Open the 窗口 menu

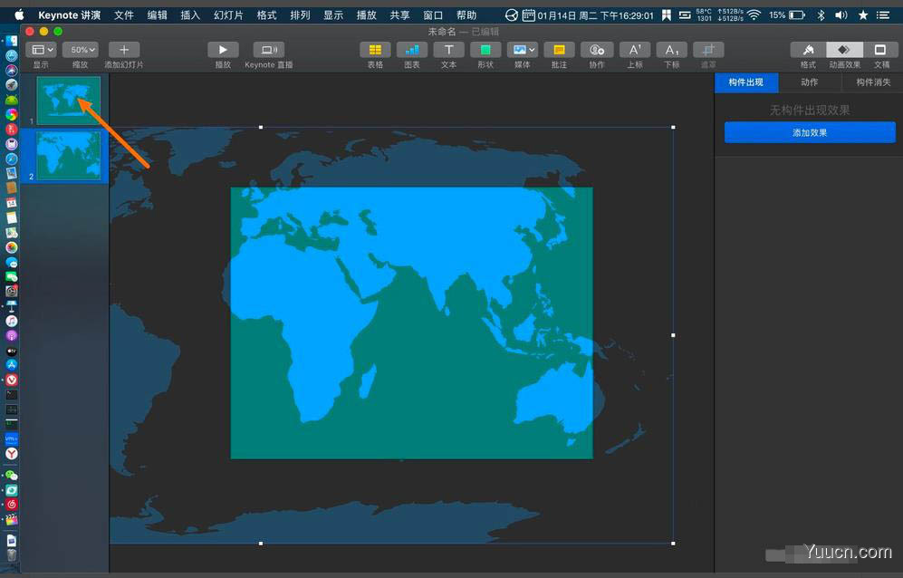[433, 15]
